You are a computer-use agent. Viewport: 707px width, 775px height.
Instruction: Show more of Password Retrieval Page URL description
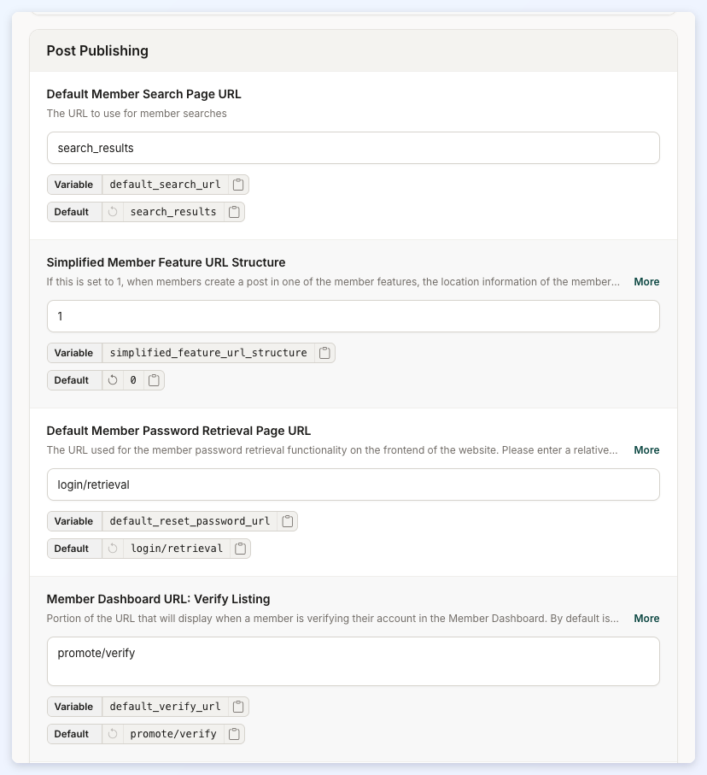[646, 450]
